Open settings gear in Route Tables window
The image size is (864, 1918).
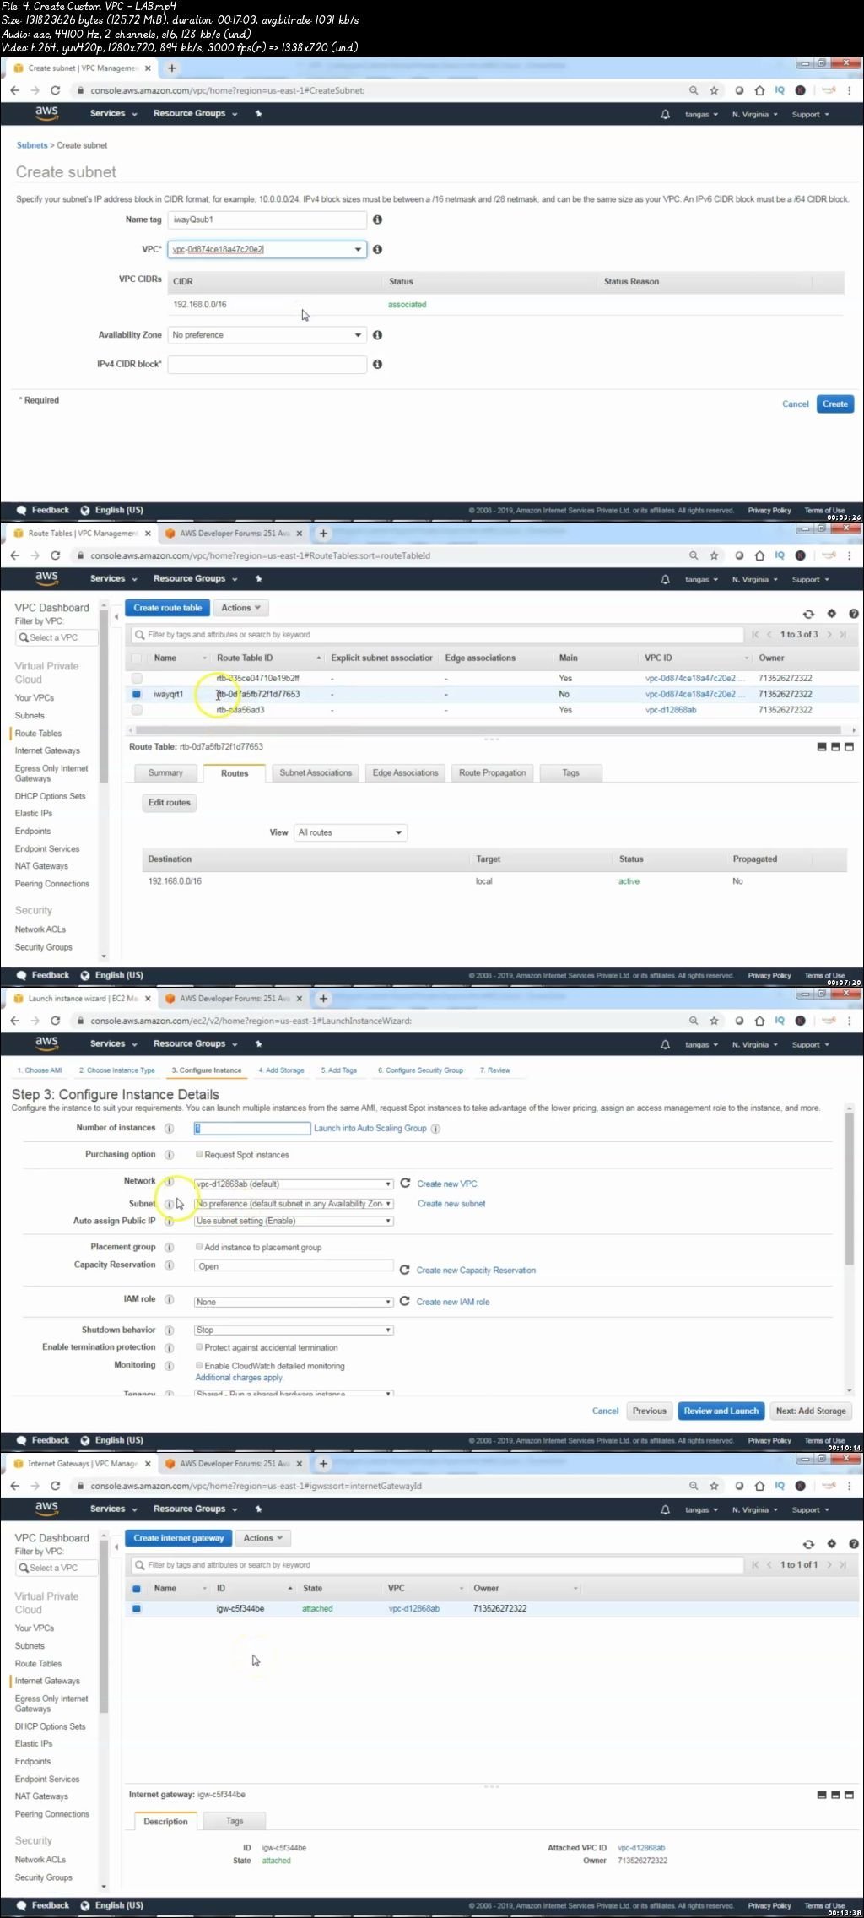(x=831, y=614)
